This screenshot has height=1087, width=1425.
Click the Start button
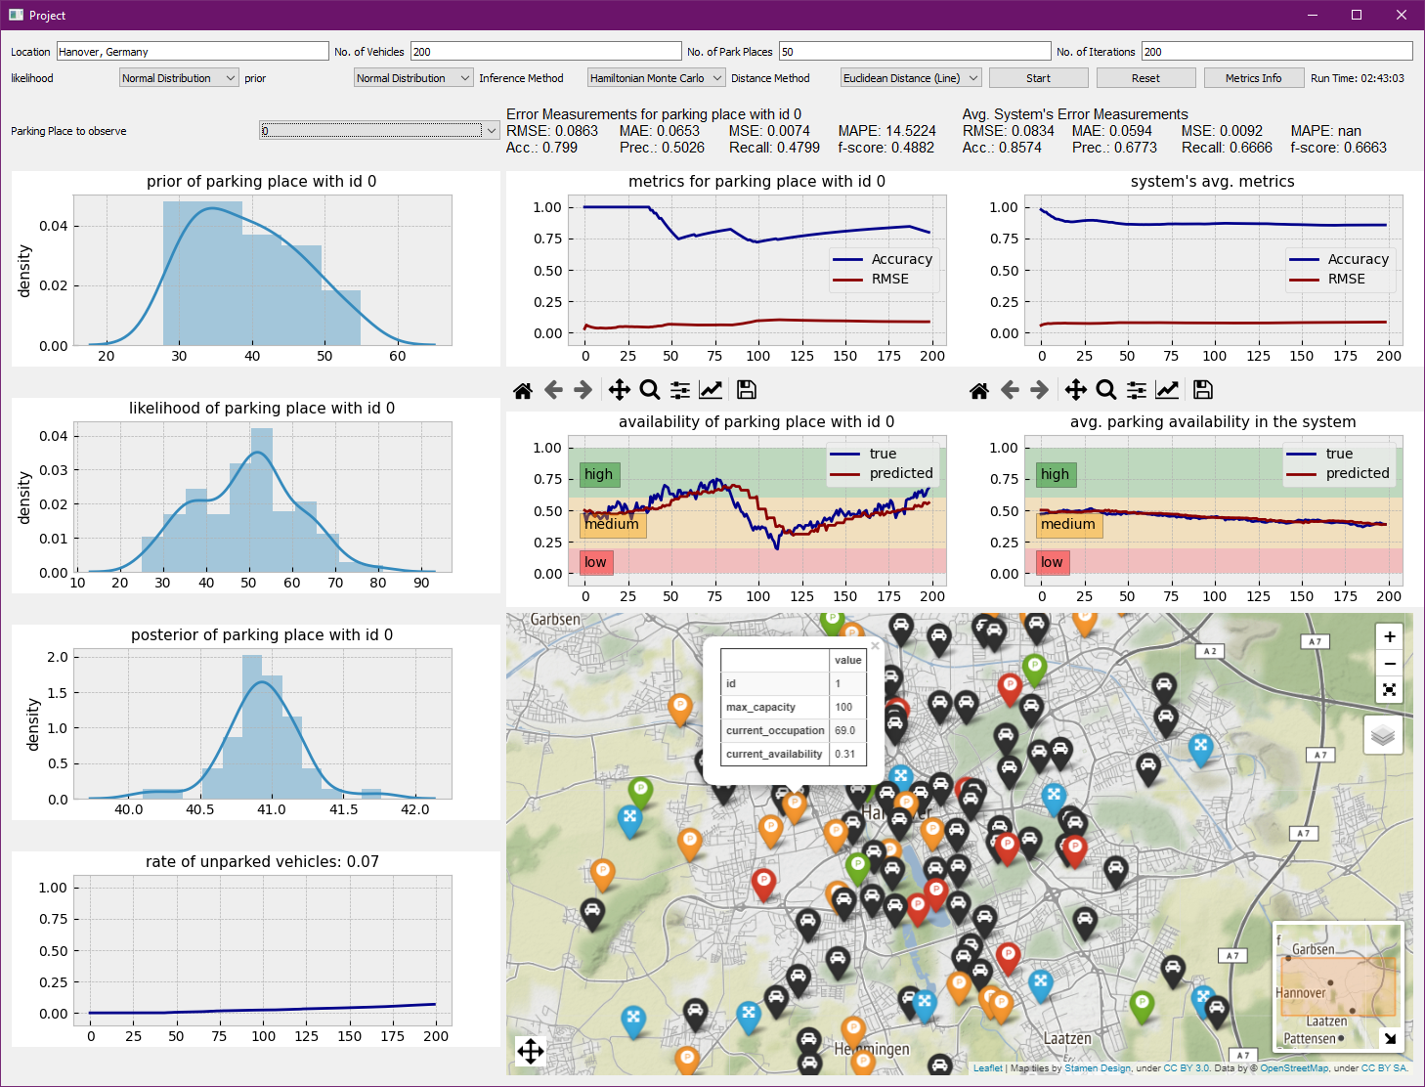1038,78
